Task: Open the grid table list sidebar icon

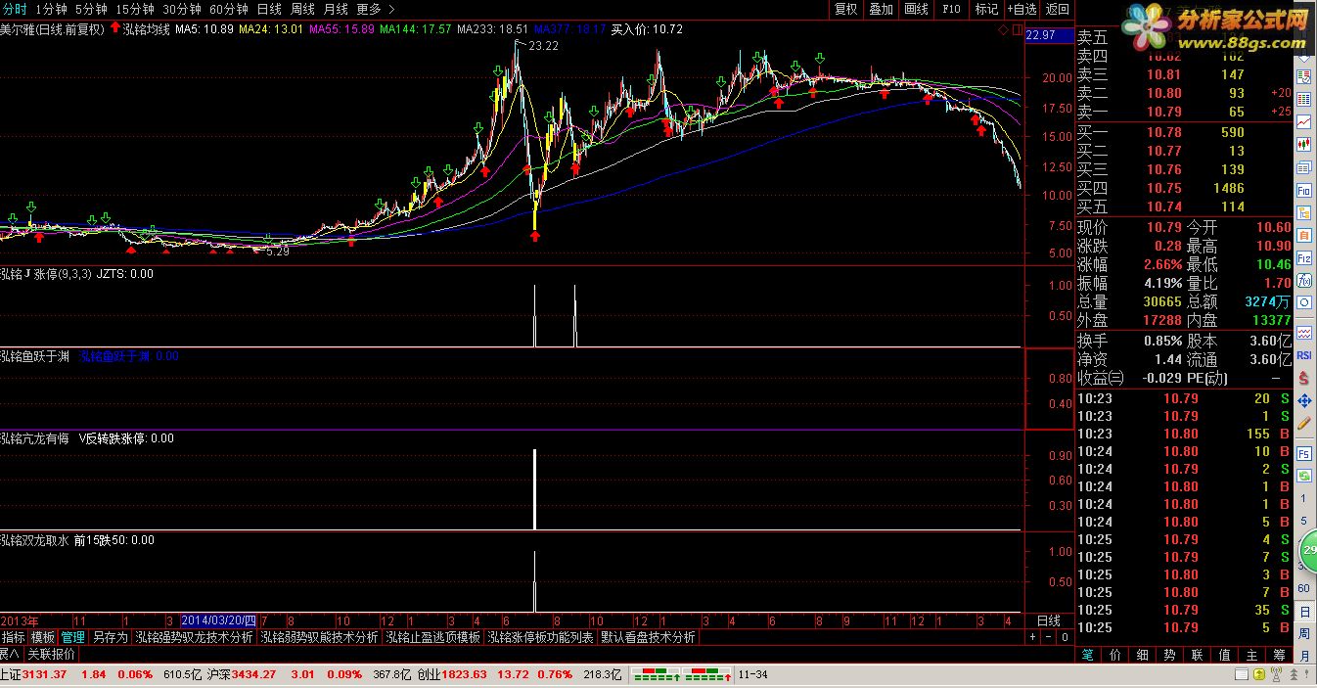Action: (1303, 99)
